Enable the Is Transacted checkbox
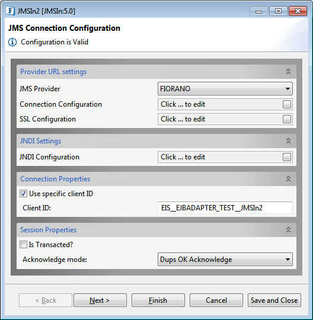 tap(23, 245)
